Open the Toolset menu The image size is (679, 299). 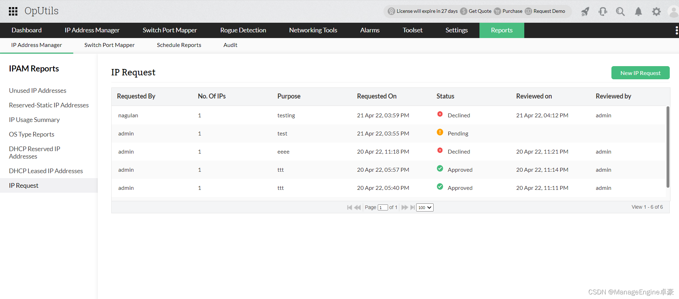coord(413,30)
